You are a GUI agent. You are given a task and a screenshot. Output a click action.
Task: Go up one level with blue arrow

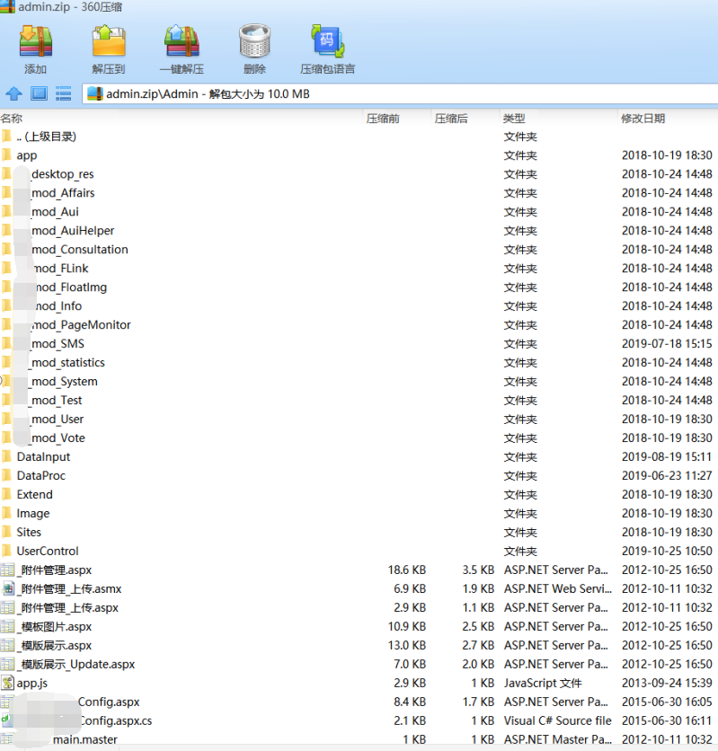(13, 93)
